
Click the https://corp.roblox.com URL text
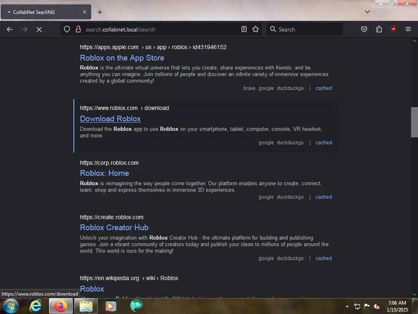109,163
